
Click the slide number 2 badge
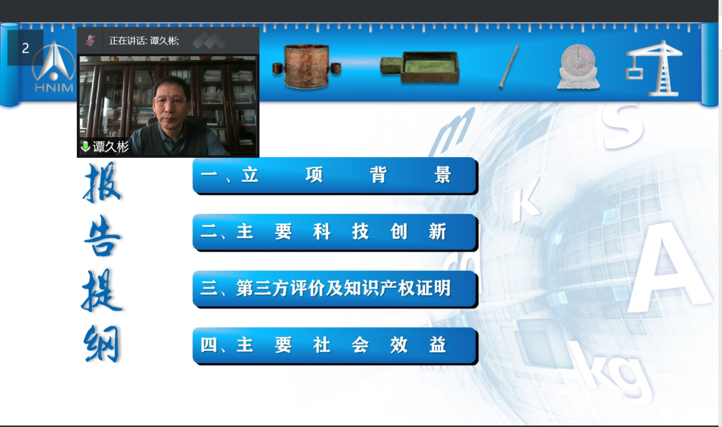pyautogui.click(x=26, y=48)
